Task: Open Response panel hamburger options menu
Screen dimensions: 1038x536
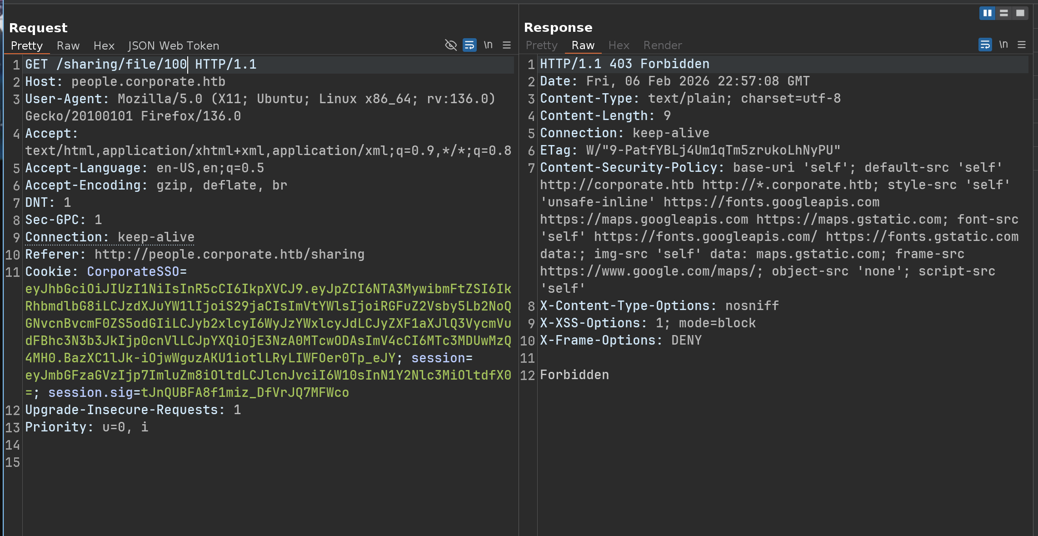Action: coord(1022,45)
